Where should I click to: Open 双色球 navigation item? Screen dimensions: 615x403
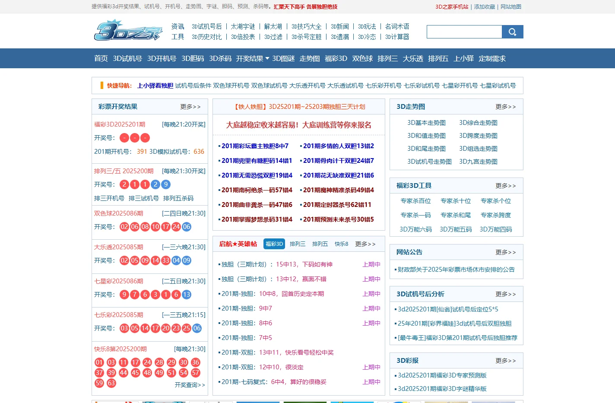362,58
